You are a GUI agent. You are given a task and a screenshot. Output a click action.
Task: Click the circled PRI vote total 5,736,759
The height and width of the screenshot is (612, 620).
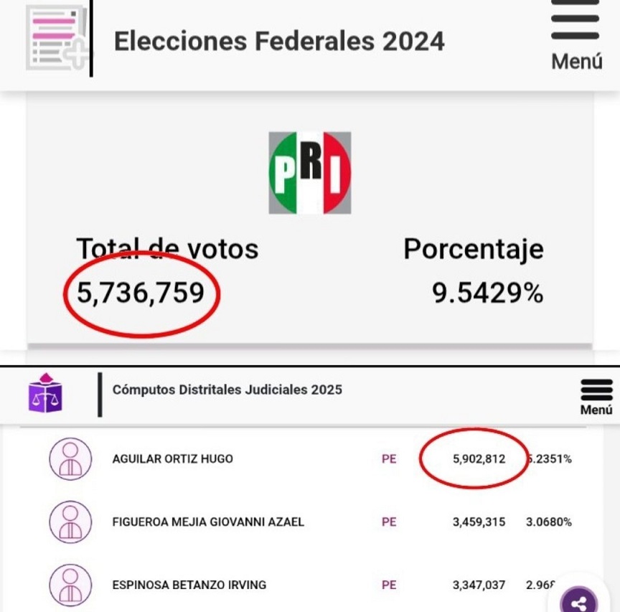[141, 293]
